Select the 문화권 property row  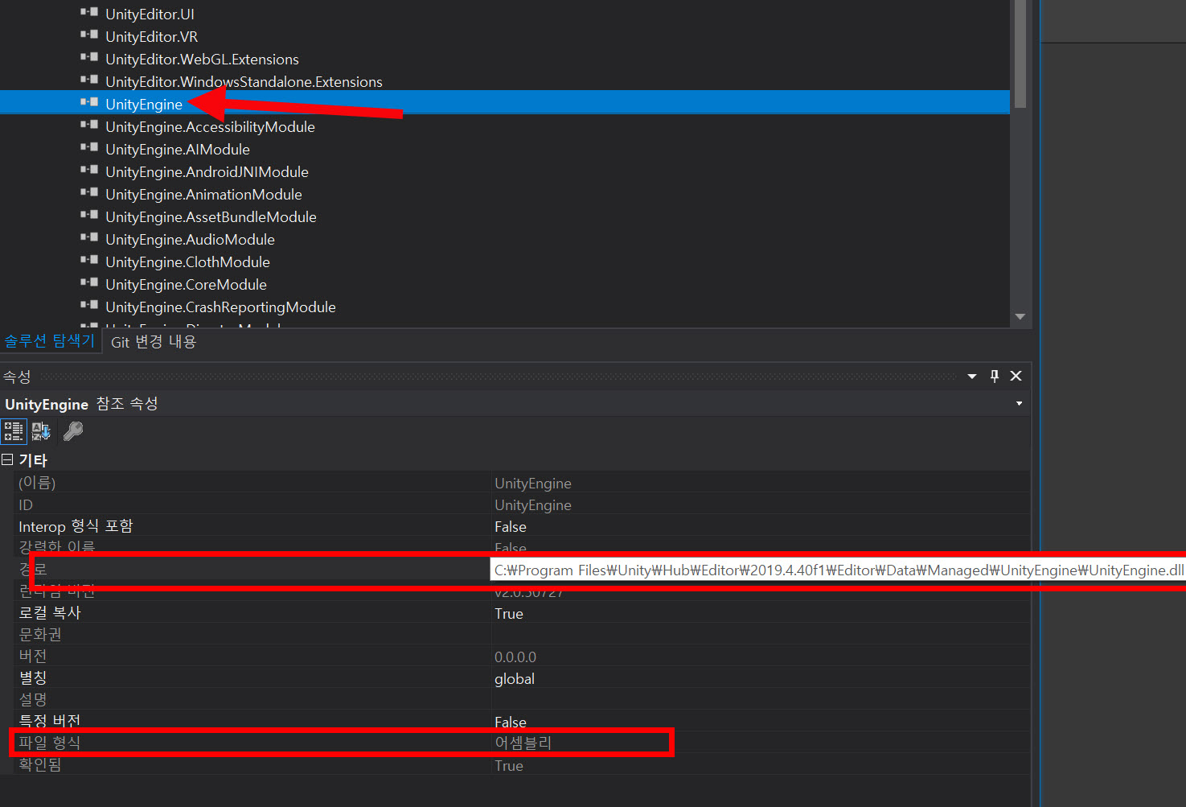pyautogui.click(x=523, y=635)
